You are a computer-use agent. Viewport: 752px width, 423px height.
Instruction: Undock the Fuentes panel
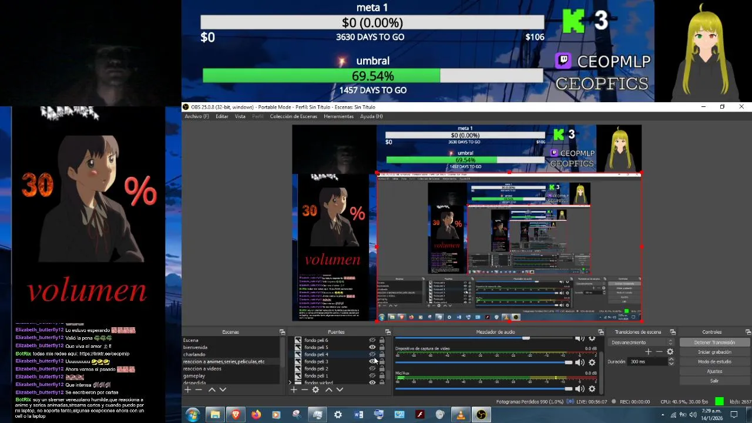pyautogui.click(x=388, y=332)
